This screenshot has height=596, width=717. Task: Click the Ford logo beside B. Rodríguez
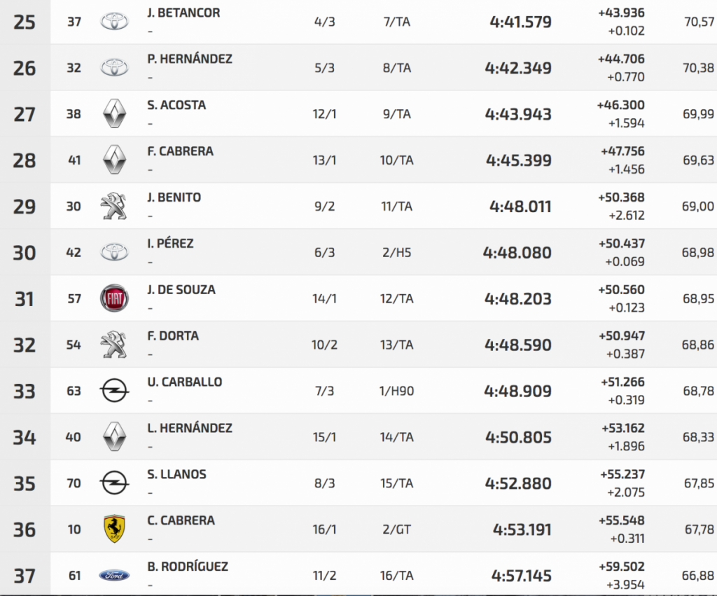click(114, 576)
